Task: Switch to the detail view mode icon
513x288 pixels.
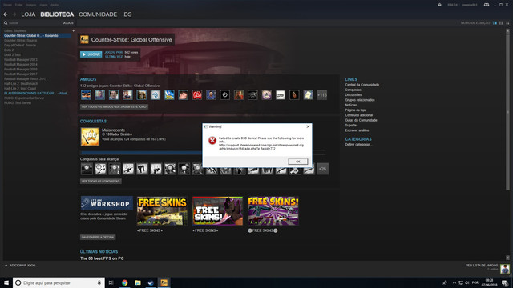Action: pos(495,23)
